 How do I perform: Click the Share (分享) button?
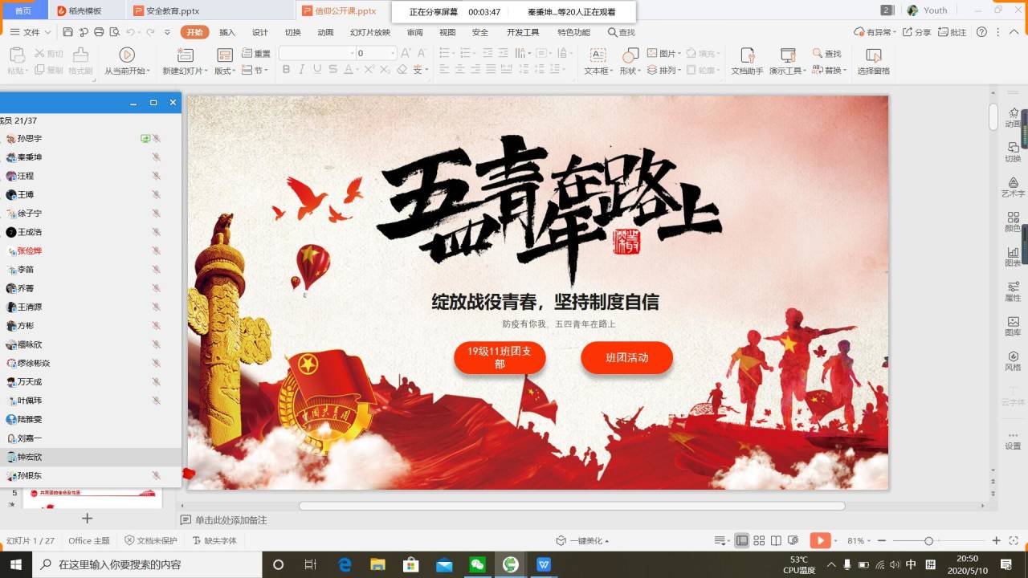tap(917, 32)
